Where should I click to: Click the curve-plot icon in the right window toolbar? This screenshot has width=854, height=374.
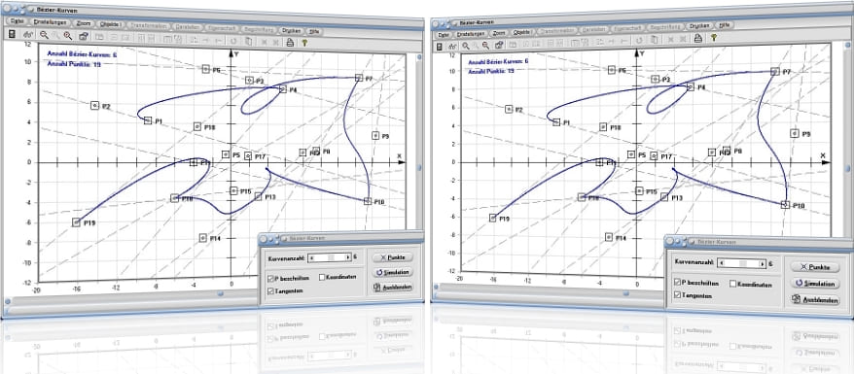pos(452,47)
